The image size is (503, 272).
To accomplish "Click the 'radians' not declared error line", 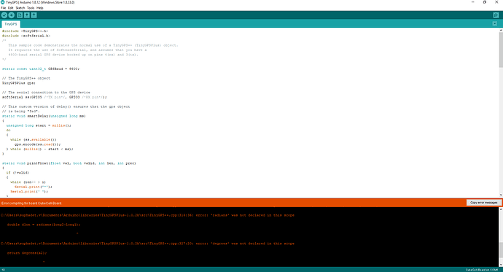I will [x=147, y=215].
